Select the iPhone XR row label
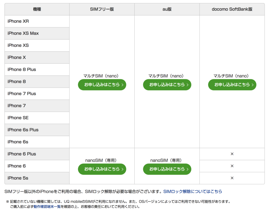 (18, 21)
